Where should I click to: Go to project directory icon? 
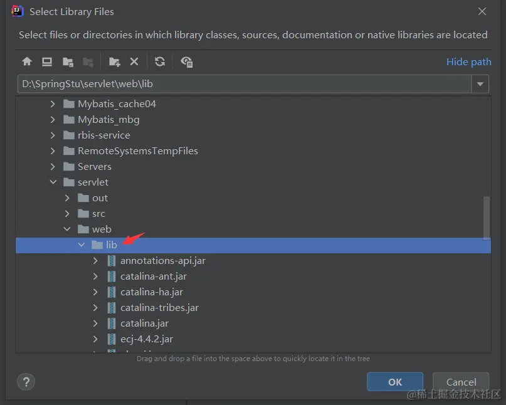tap(68, 61)
